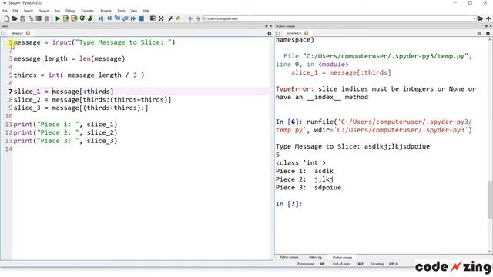Screen dimensions: 493x277
Task: Browse tabs icon in the editor pane
Action: point(3,33)
